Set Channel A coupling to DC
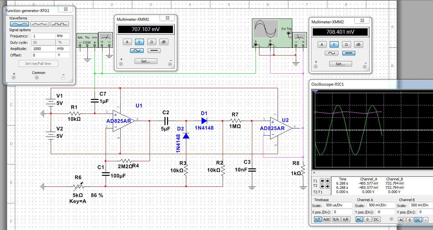This screenshot has height=230, width=433. point(376,219)
